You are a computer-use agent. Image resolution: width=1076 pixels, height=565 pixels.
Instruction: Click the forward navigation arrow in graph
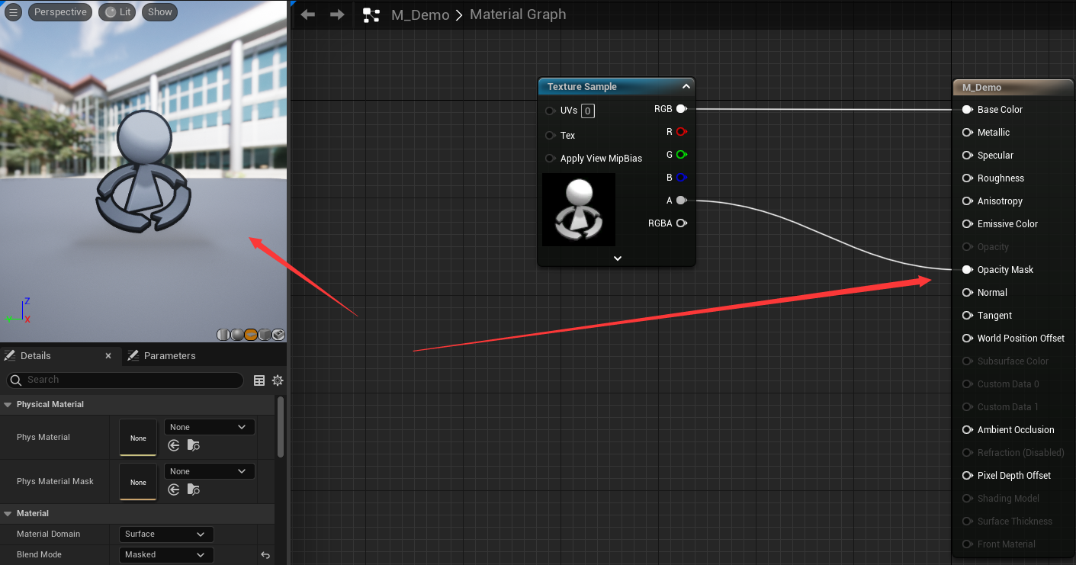tap(337, 14)
